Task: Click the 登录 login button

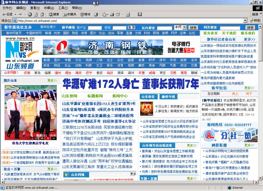Action: pyautogui.click(x=131, y=27)
